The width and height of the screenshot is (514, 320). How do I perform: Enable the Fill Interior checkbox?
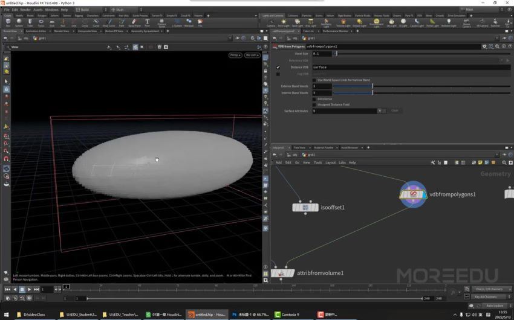(x=314, y=99)
